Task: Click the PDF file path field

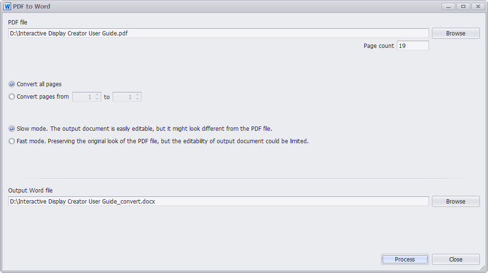Action: [x=219, y=33]
